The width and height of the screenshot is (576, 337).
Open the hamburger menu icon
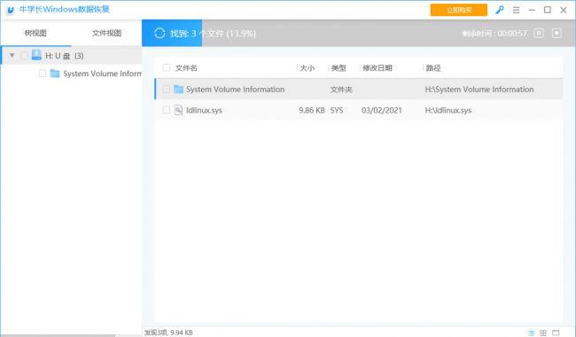(x=516, y=10)
